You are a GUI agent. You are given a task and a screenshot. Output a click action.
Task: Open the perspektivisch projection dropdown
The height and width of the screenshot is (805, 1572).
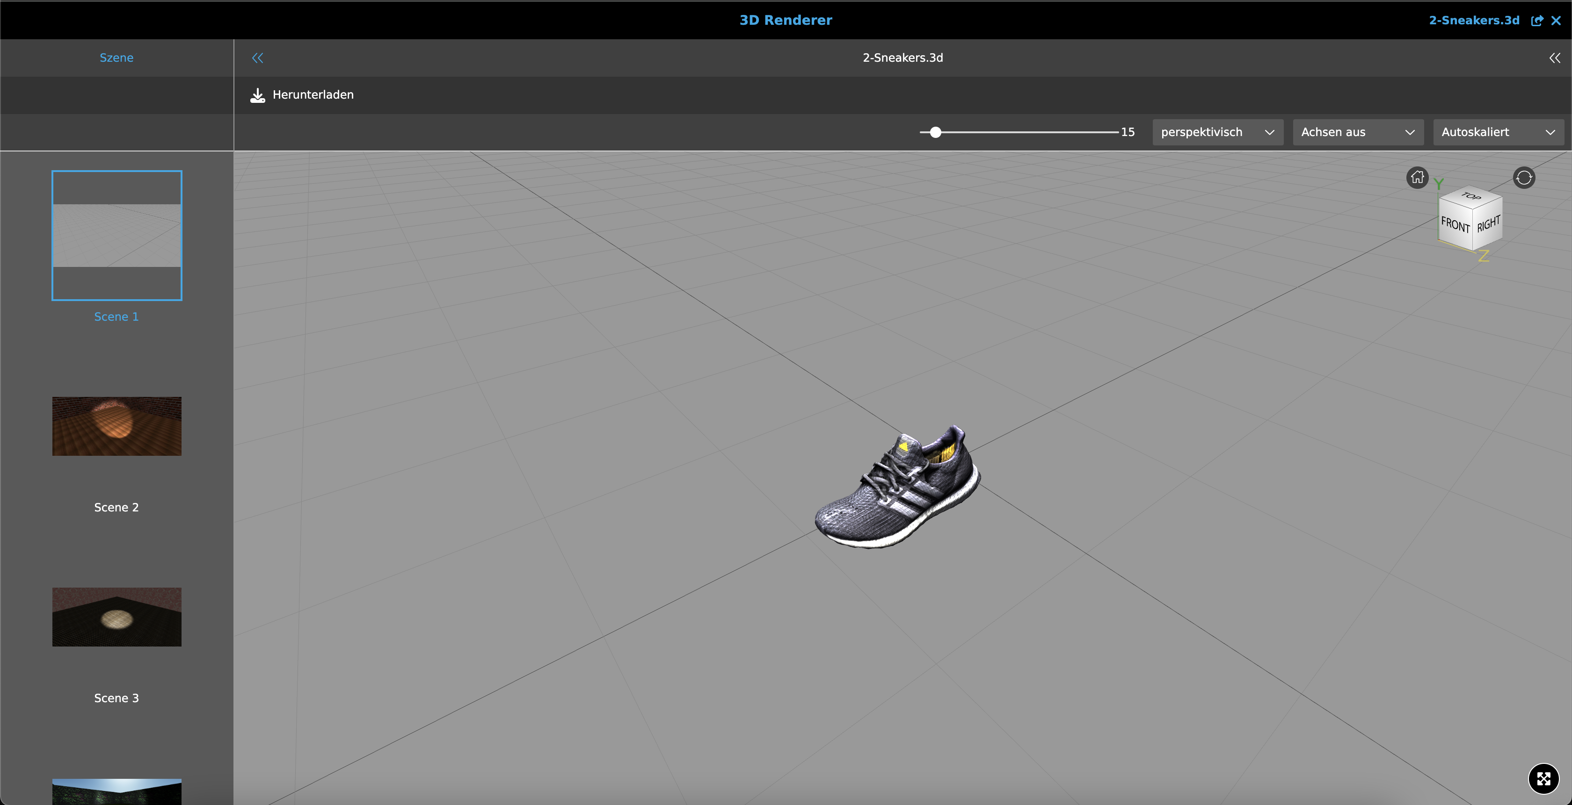(1217, 132)
